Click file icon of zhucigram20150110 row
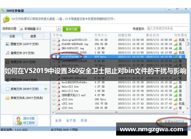191x139 pixels. coord(58,40)
